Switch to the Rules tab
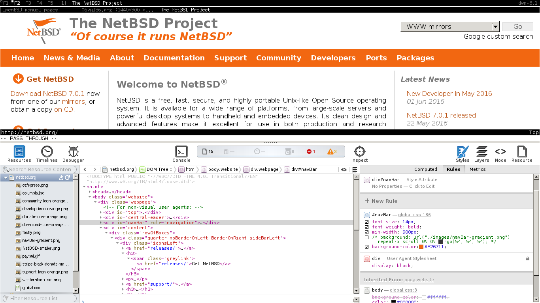The image size is (540, 303). (x=453, y=169)
